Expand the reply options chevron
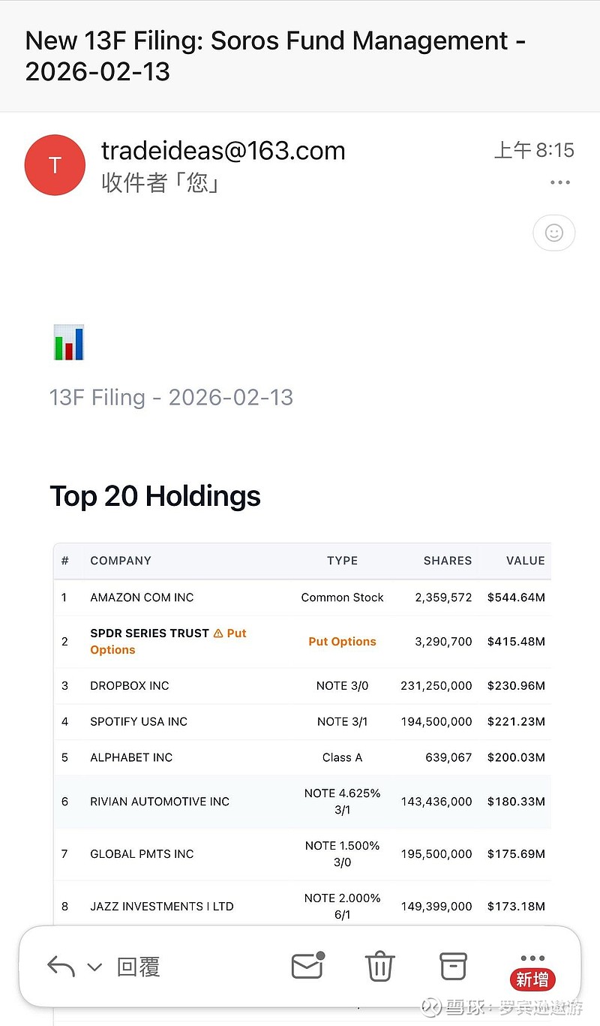600x1026 pixels. point(94,967)
